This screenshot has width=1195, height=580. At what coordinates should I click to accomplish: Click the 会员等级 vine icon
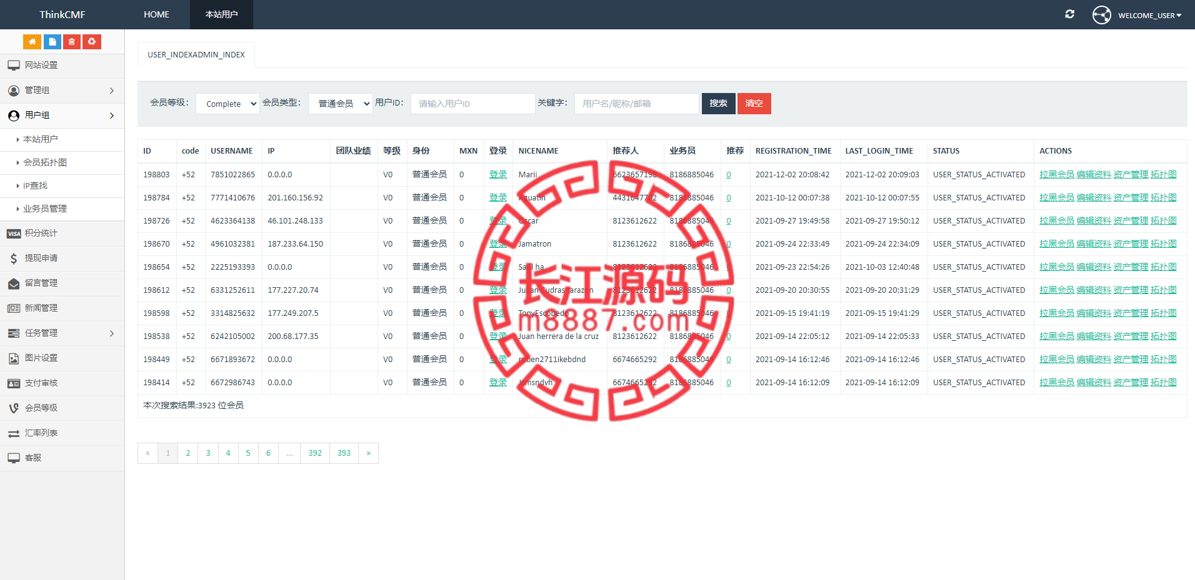click(x=14, y=408)
